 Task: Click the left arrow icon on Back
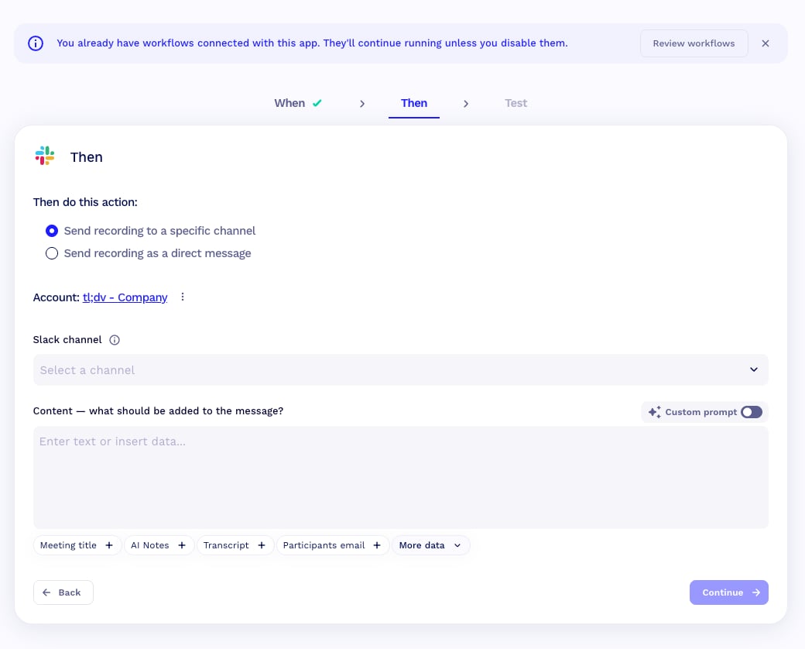pyautogui.click(x=46, y=592)
